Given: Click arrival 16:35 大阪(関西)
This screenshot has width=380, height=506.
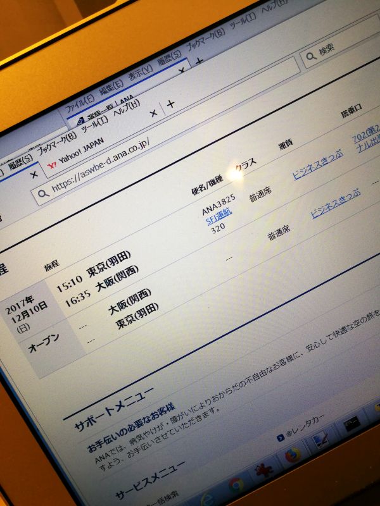Looking at the screenshot, I should (102, 285).
